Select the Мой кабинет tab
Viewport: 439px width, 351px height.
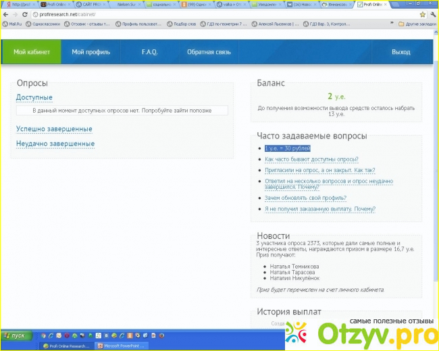31,52
